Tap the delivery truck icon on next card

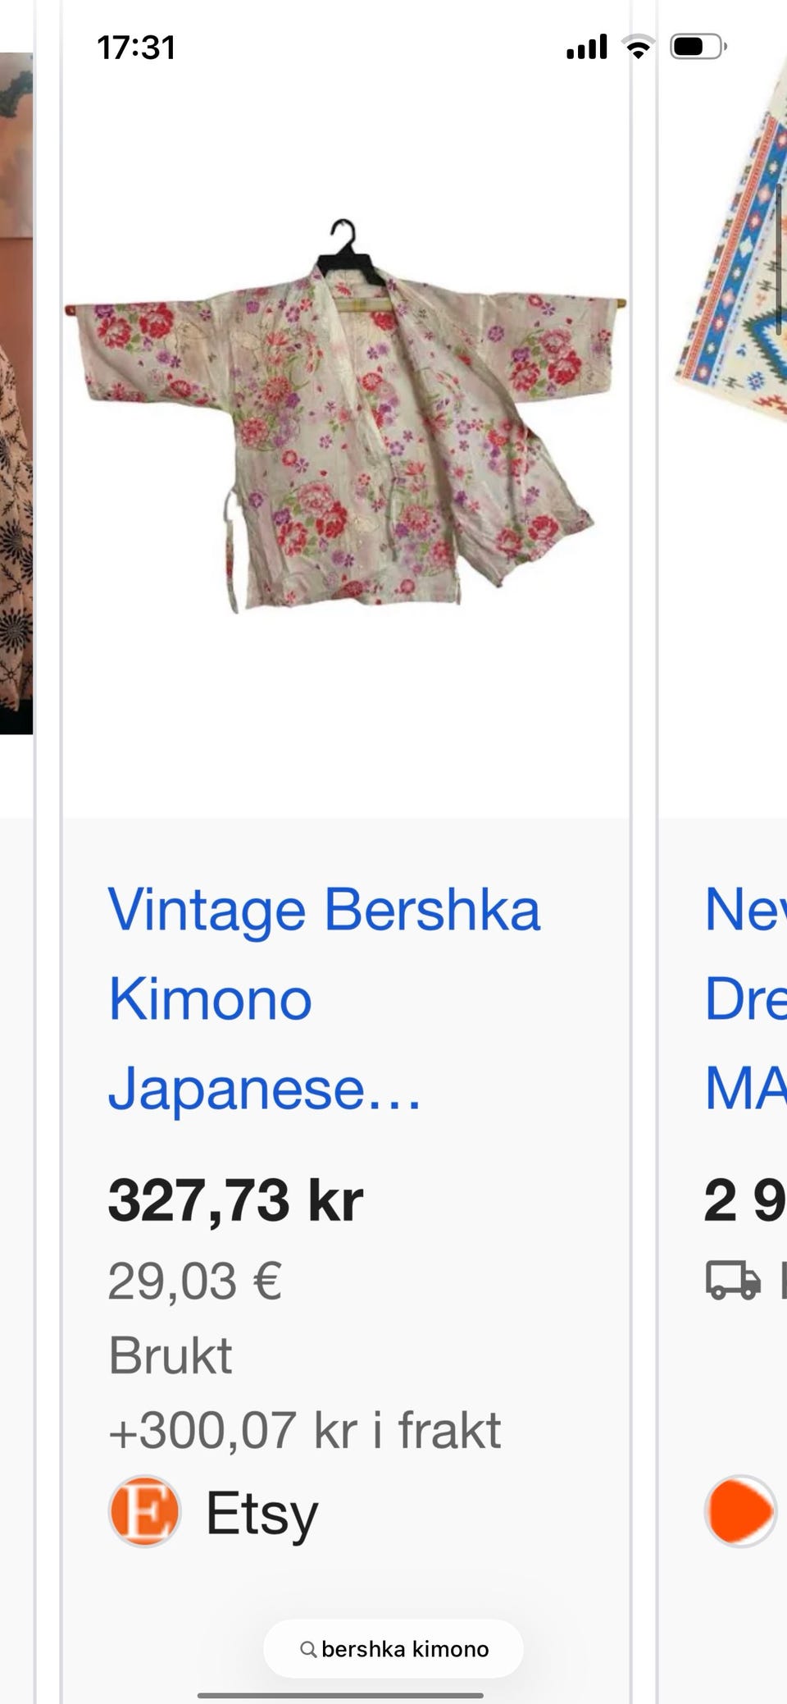coord(734,1280)
